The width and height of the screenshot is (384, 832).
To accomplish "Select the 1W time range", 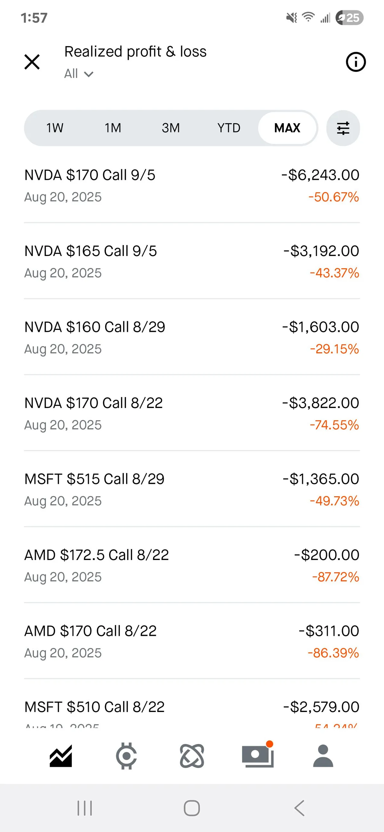I will (55, 128).
